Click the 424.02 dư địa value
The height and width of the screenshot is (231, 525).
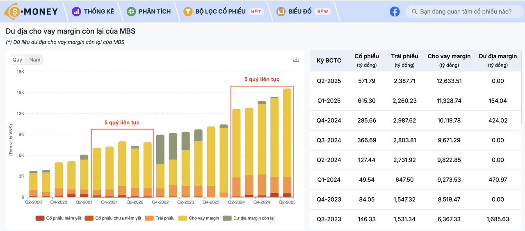(498, 120)
